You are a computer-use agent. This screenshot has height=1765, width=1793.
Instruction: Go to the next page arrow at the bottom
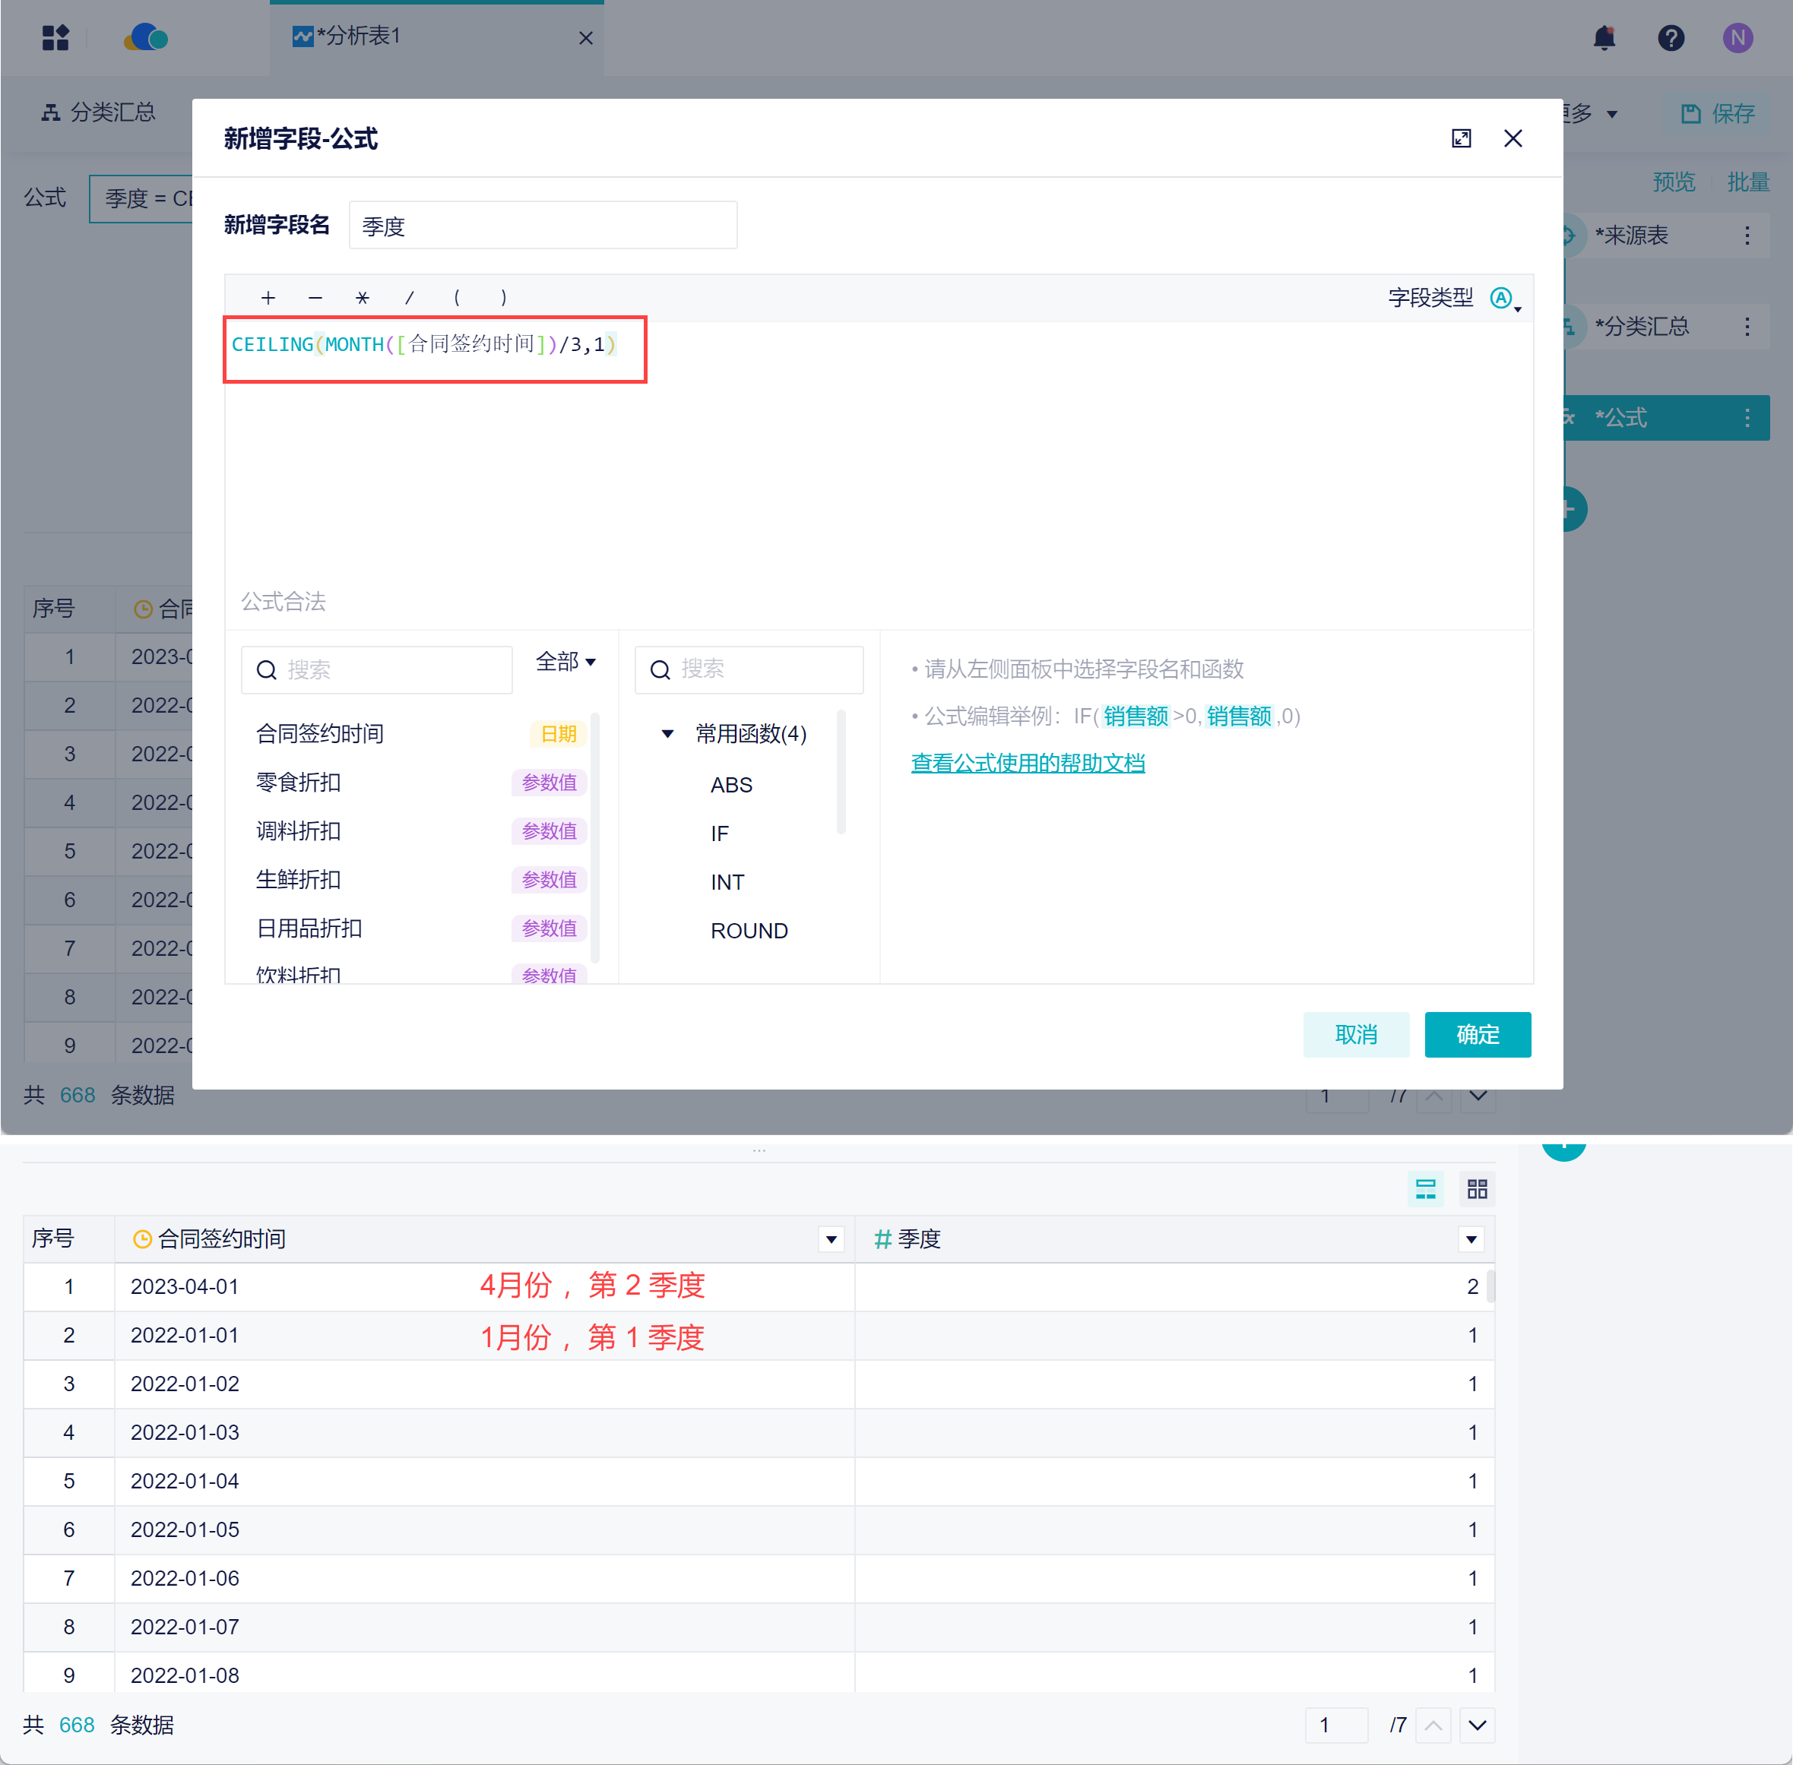point(1477,1725)
